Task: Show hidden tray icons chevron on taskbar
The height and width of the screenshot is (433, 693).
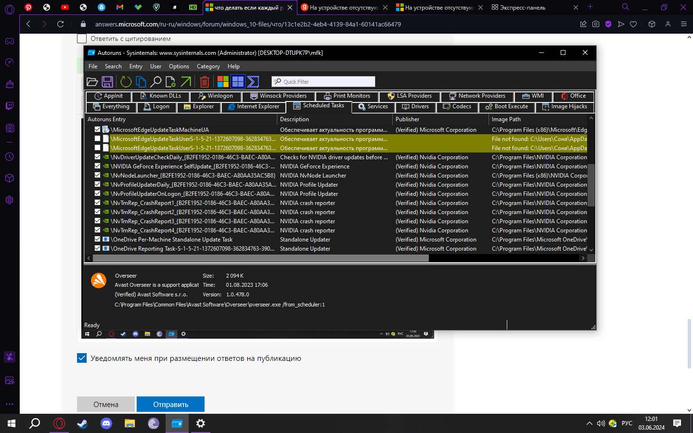Action: pos(589,423)
